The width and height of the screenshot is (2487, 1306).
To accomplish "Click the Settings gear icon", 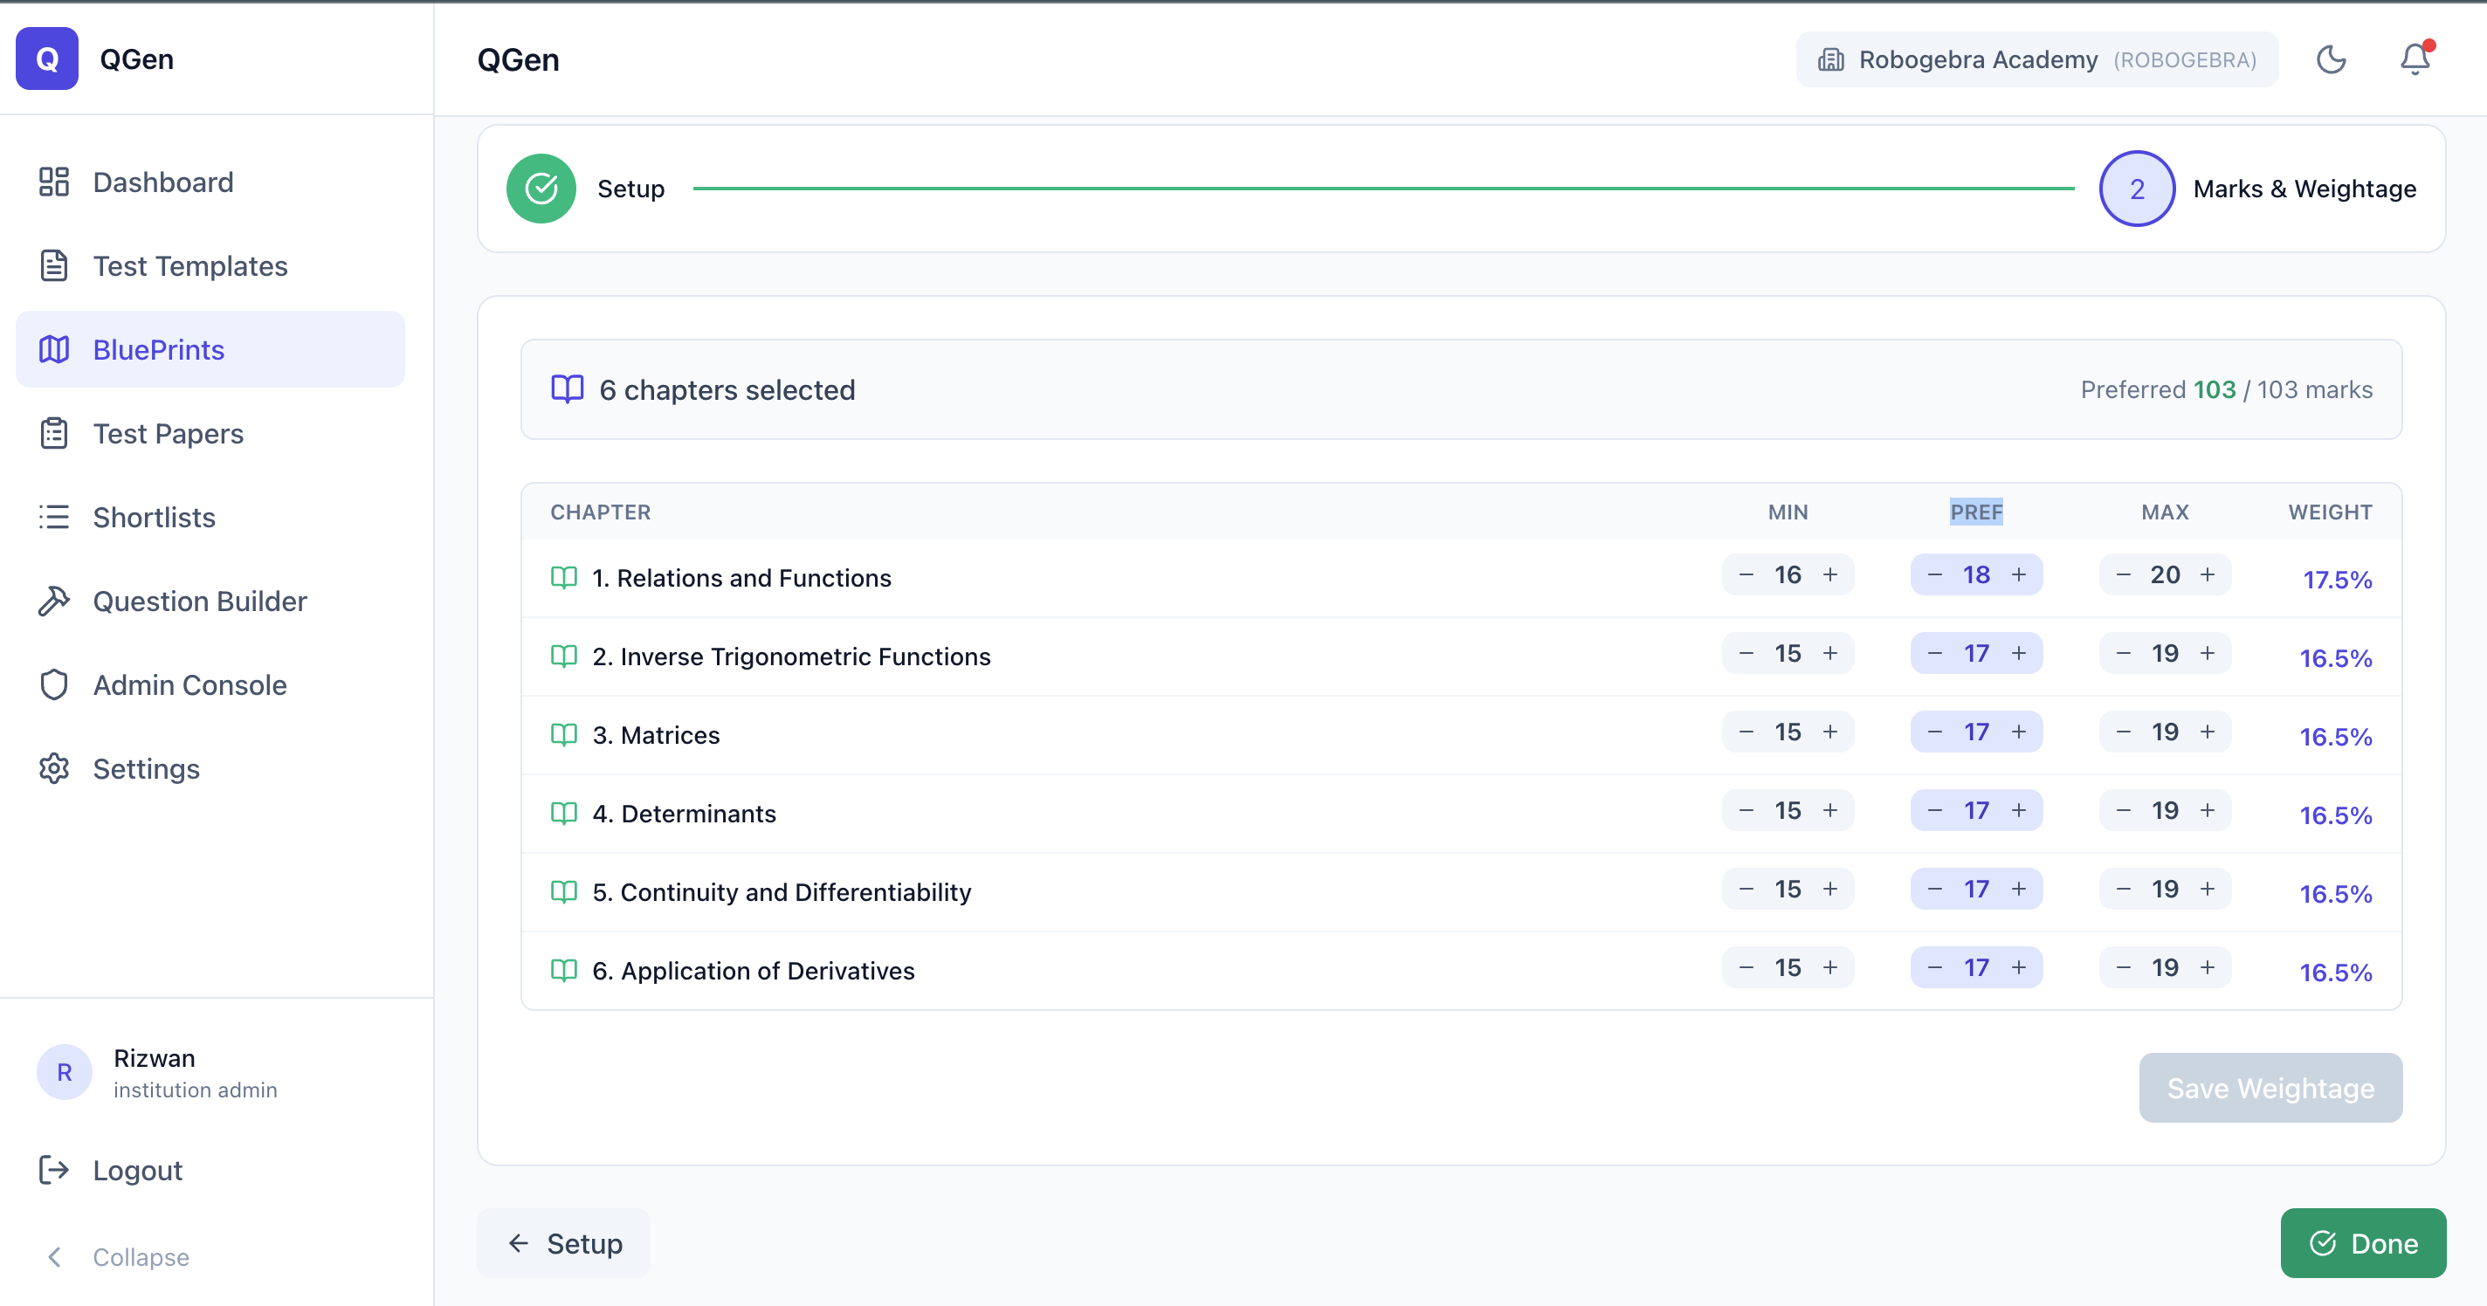I will click(x=54, y=768).
